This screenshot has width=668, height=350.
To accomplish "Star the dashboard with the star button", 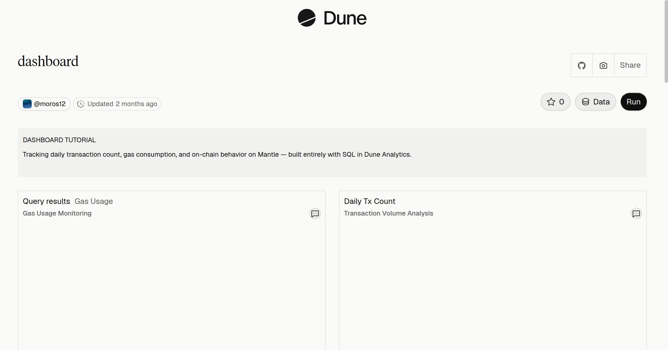I will click(x=555, y=102).
